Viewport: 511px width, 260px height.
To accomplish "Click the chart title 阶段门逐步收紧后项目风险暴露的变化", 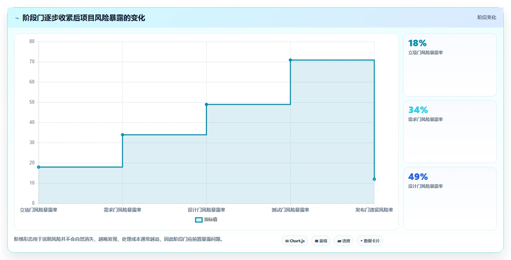I will [x=84, y=18].
